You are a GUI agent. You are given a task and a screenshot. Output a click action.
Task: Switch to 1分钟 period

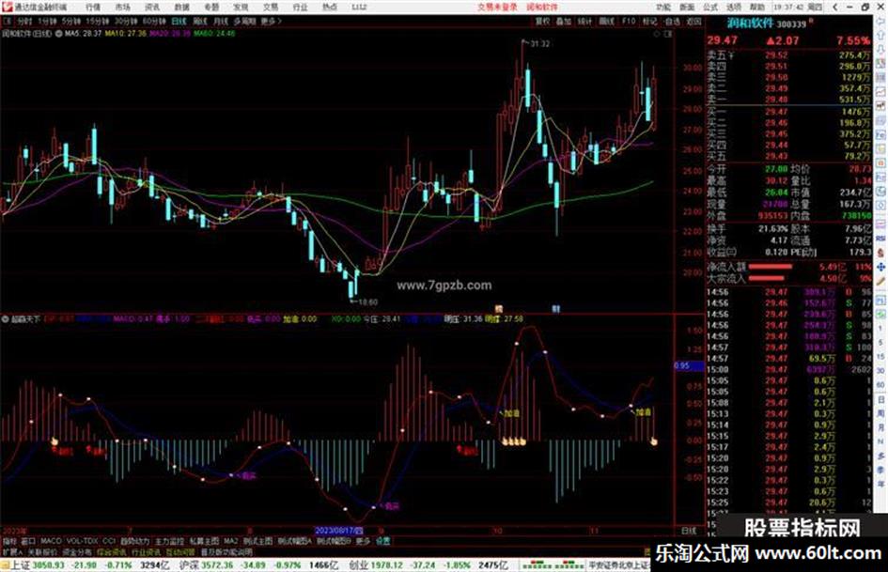point(48,21)
